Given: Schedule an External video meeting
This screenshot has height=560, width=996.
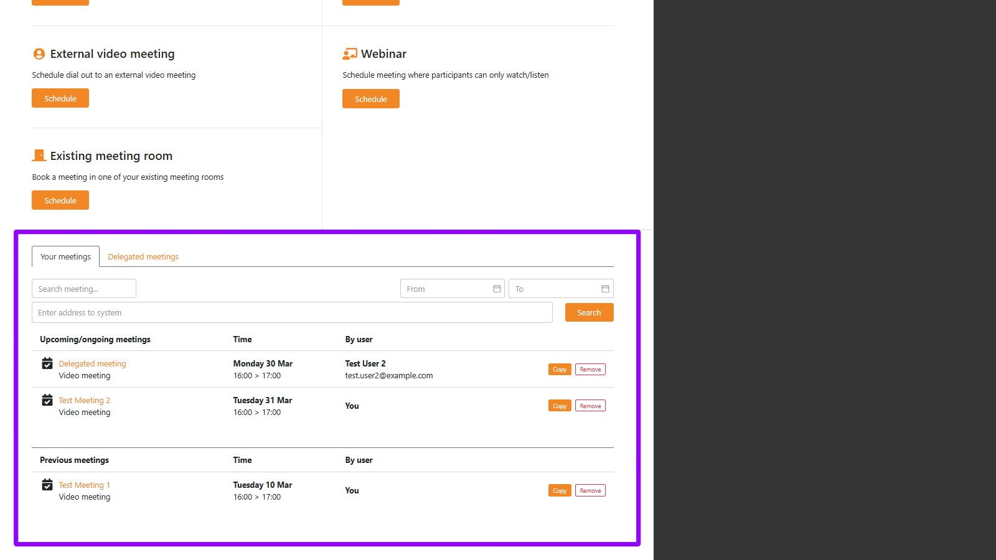Looking at the screenshot, I should (60, 98).
